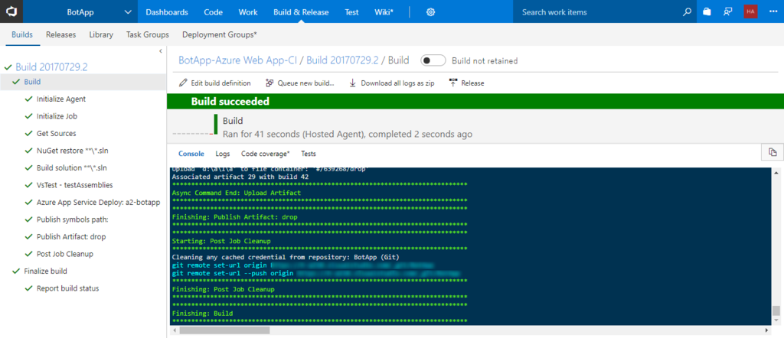Open the Build & Release hub
This screenshot has height=338, width=784.
point(301,12)
